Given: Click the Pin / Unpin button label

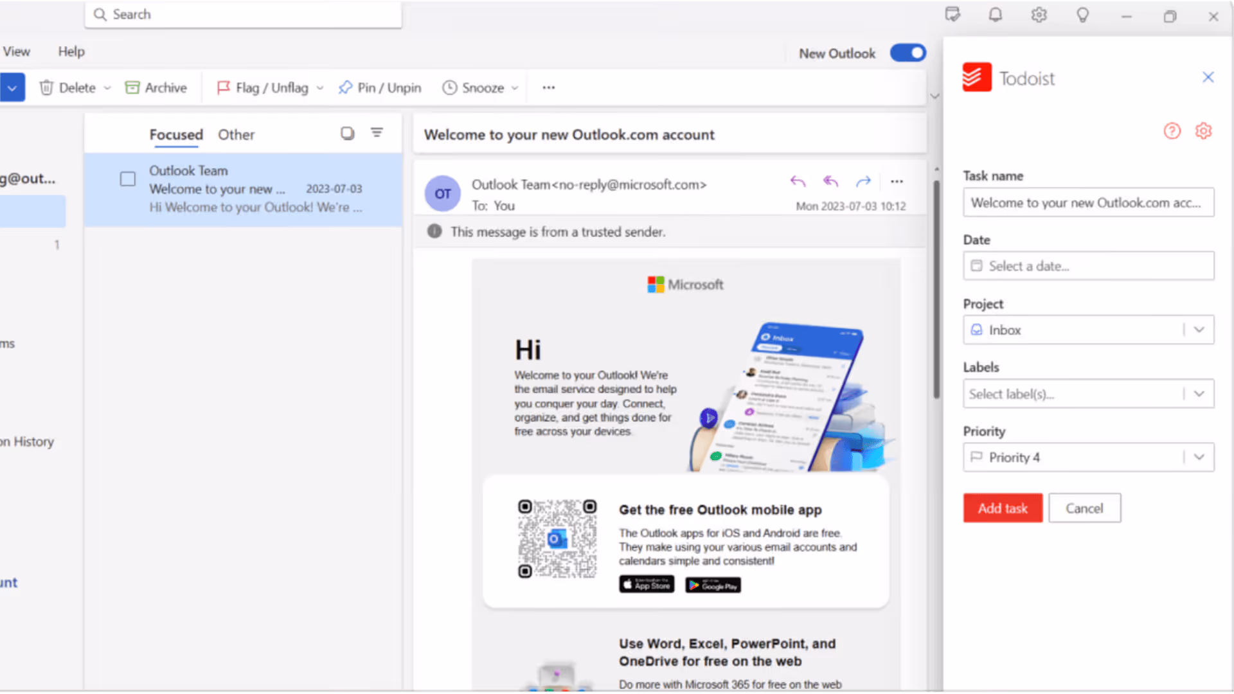Looking at the screenshot, I should click(x=389, y=87).
